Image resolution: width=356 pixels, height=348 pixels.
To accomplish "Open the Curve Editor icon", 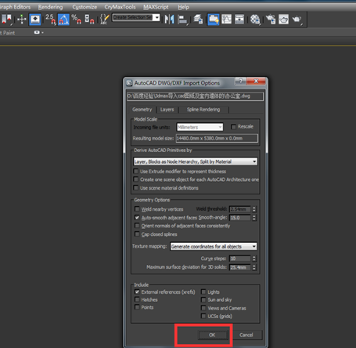I will coord(226,20).
